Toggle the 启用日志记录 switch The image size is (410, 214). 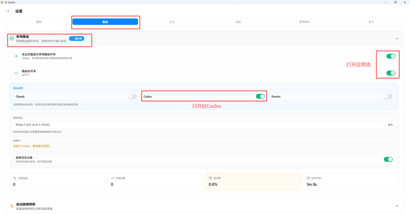[388, 159]
